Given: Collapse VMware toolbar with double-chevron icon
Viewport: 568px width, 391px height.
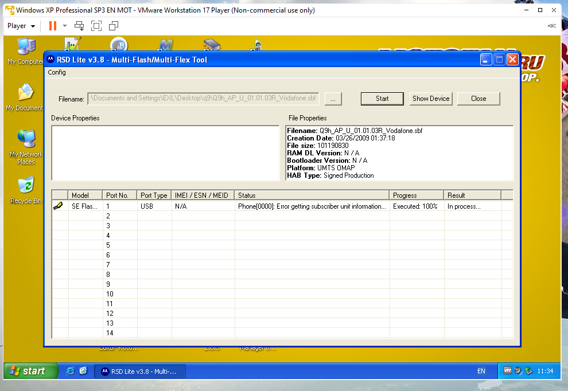Looking at the screenshot, I should coord(551,26).
